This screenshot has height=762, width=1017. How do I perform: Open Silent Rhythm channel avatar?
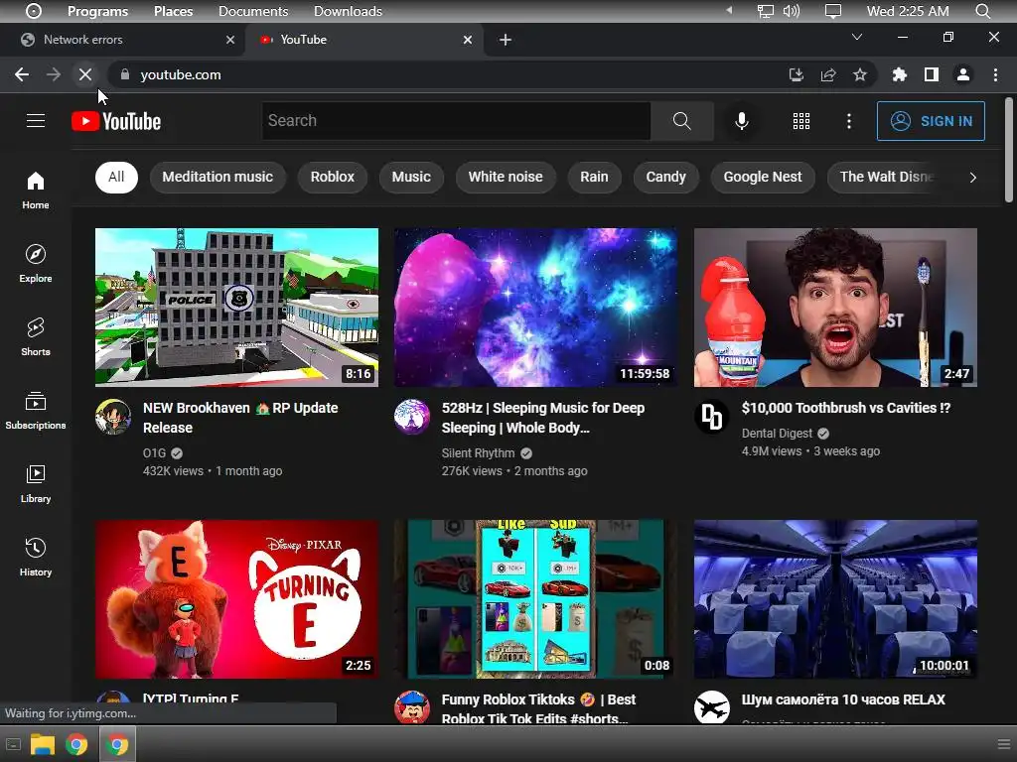coord(412,417)
